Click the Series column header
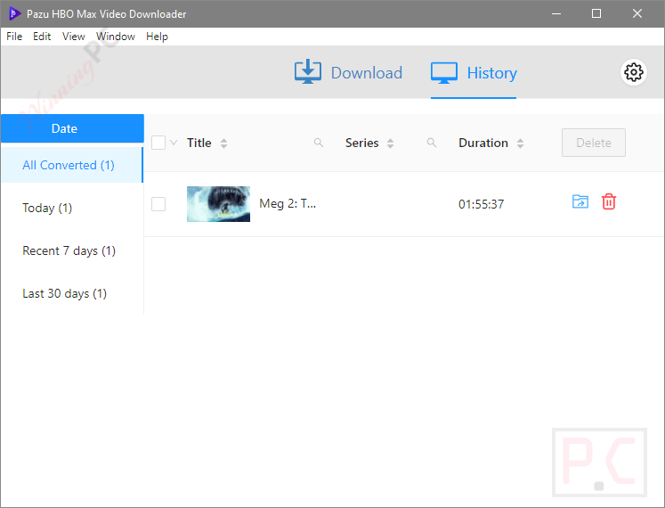The image size is (665, 508). point(361,143)
